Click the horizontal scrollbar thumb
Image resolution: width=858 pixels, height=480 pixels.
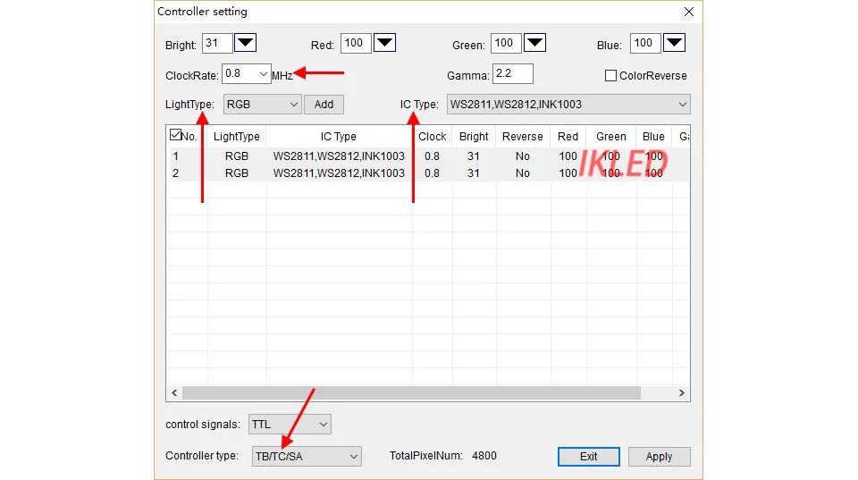pos(411,393)
